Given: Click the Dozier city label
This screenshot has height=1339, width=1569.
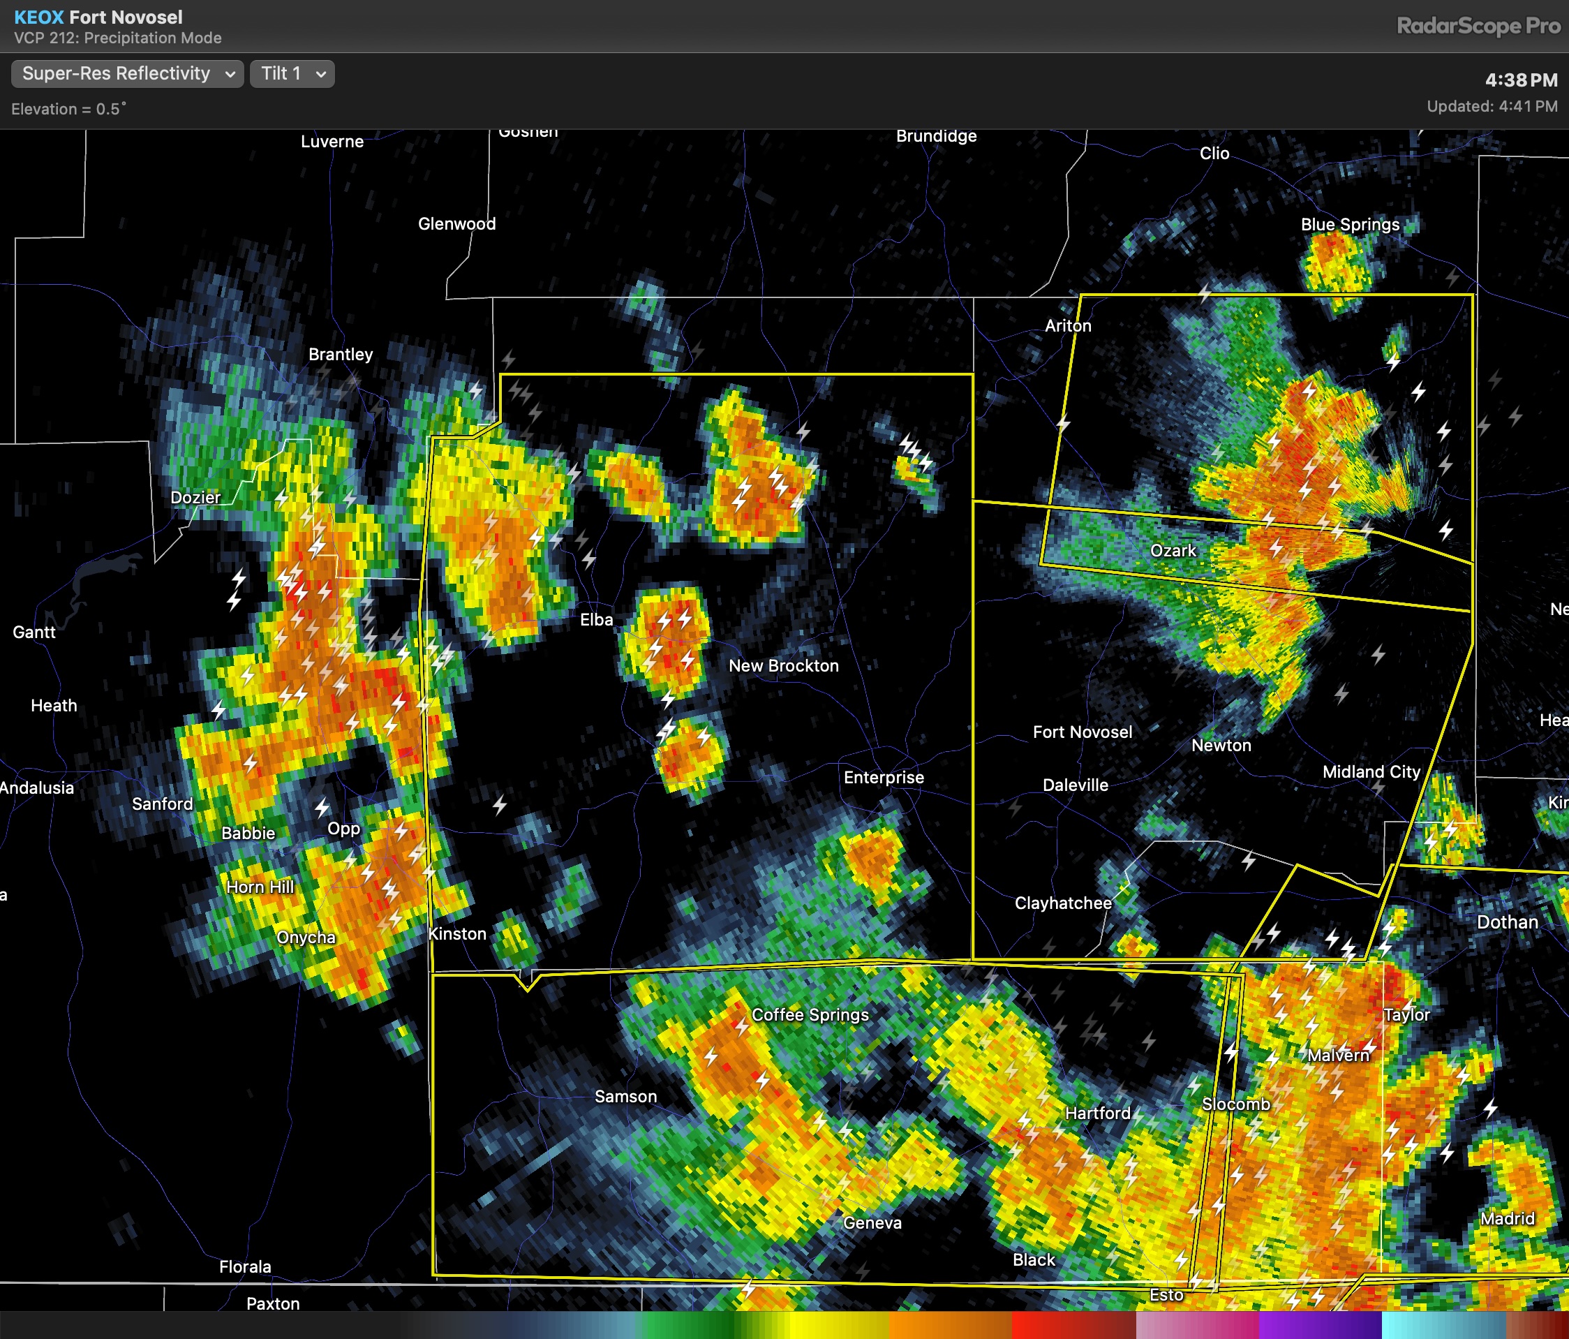Looking at the screenshot, I should coord(195,498).
